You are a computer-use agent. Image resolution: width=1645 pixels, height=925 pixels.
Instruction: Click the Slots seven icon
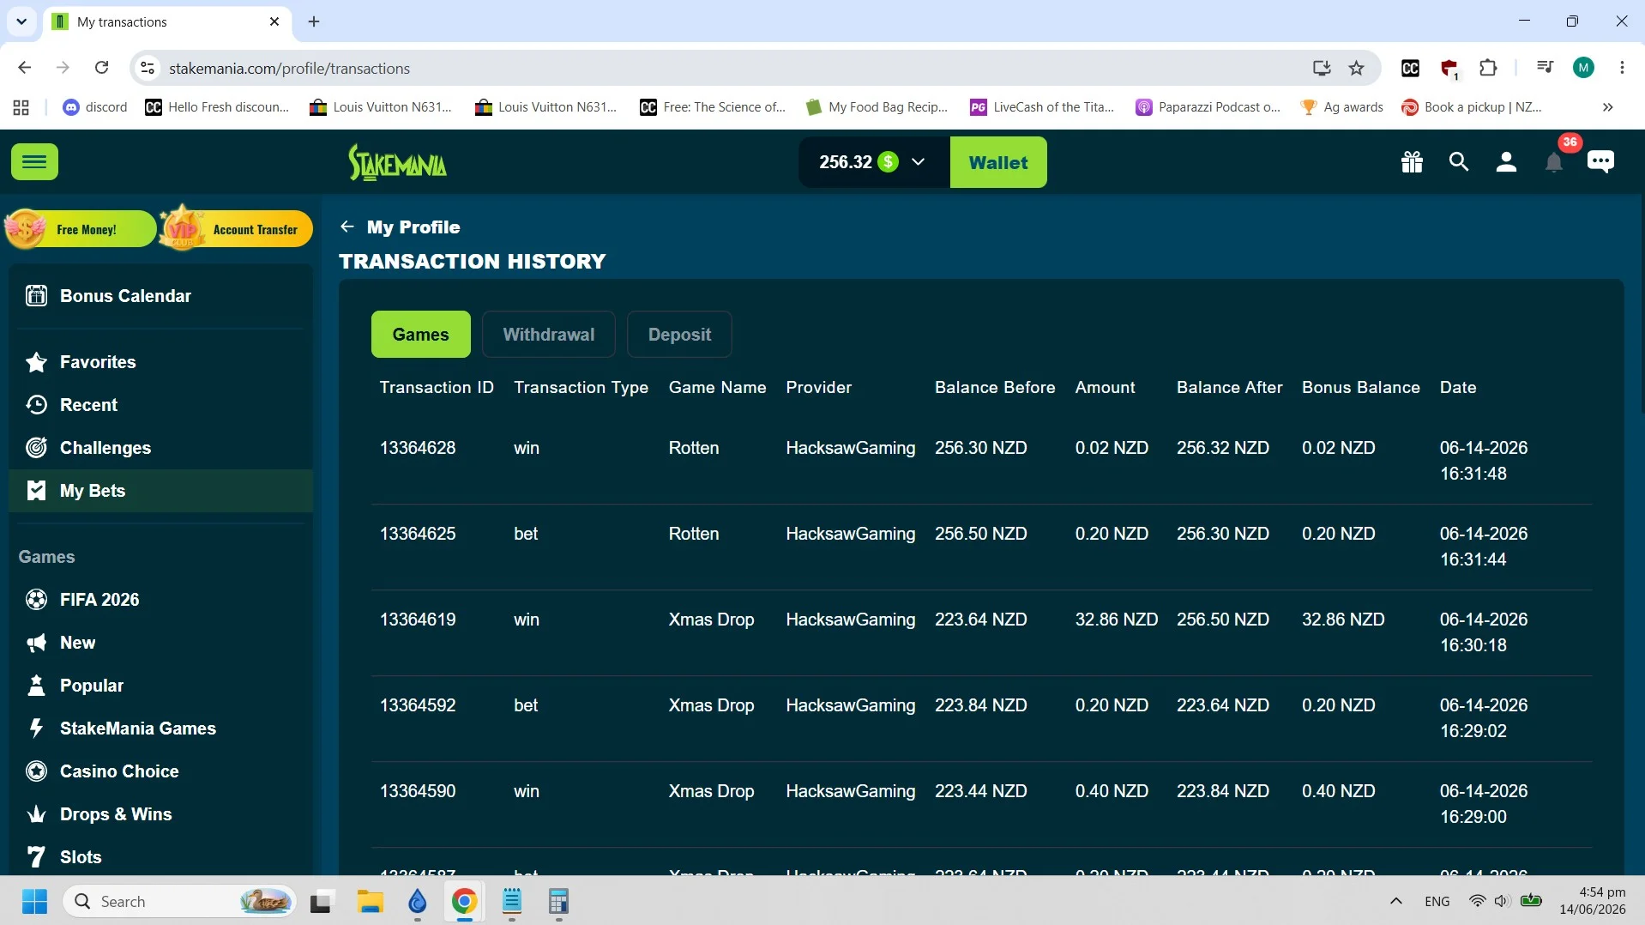point(36,857)
